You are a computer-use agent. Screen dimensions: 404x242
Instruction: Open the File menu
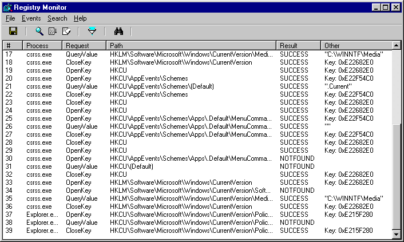(x=10, y=18)
